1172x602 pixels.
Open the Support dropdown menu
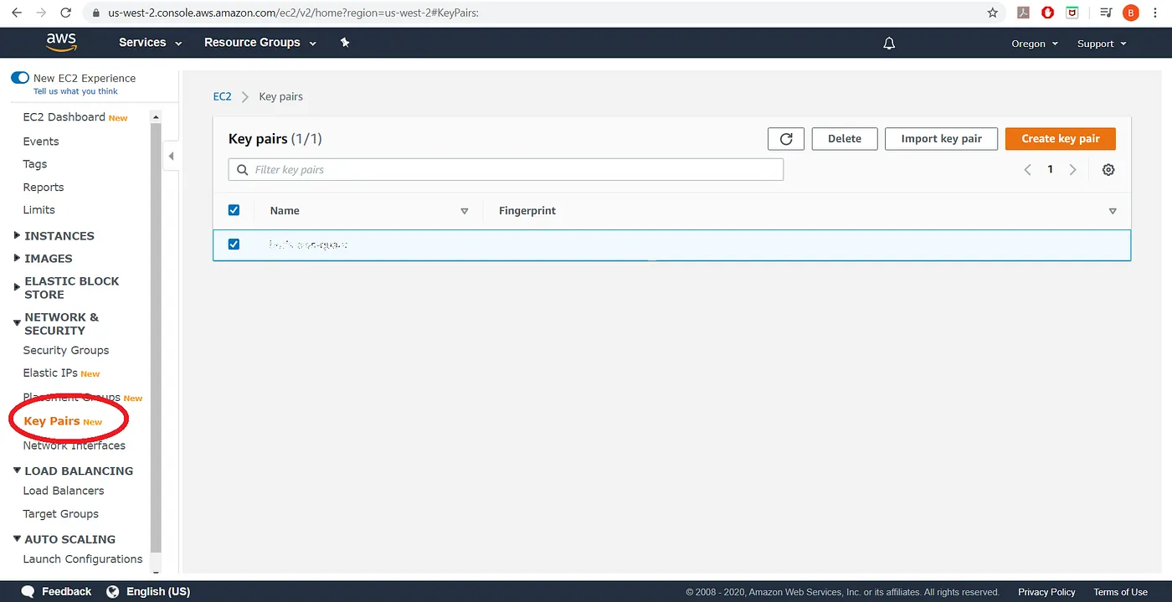pyautogui.click(x=1102, y=44)
